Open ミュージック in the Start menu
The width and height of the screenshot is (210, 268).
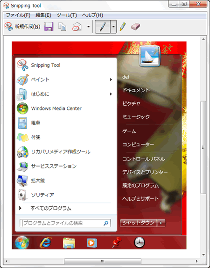[x=136, y=117]
